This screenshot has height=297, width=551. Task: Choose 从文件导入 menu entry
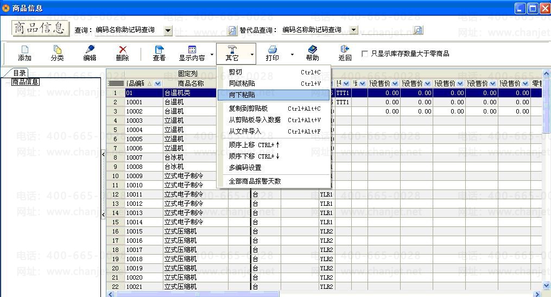(245, 131)
